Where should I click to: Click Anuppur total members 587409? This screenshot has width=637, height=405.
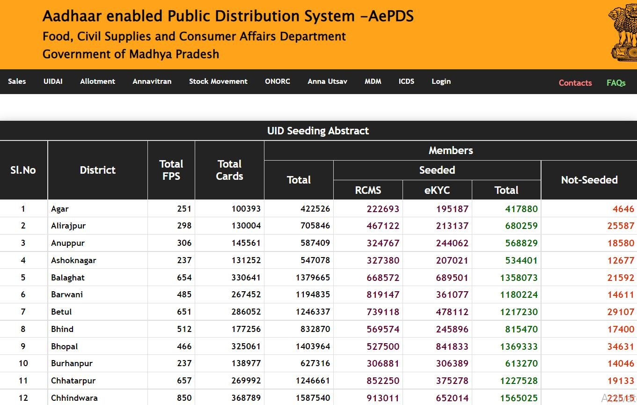click(x=315, y=243)
